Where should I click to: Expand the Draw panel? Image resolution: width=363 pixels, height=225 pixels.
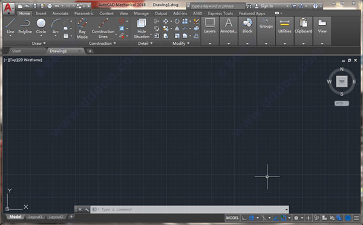pos(39,44)
